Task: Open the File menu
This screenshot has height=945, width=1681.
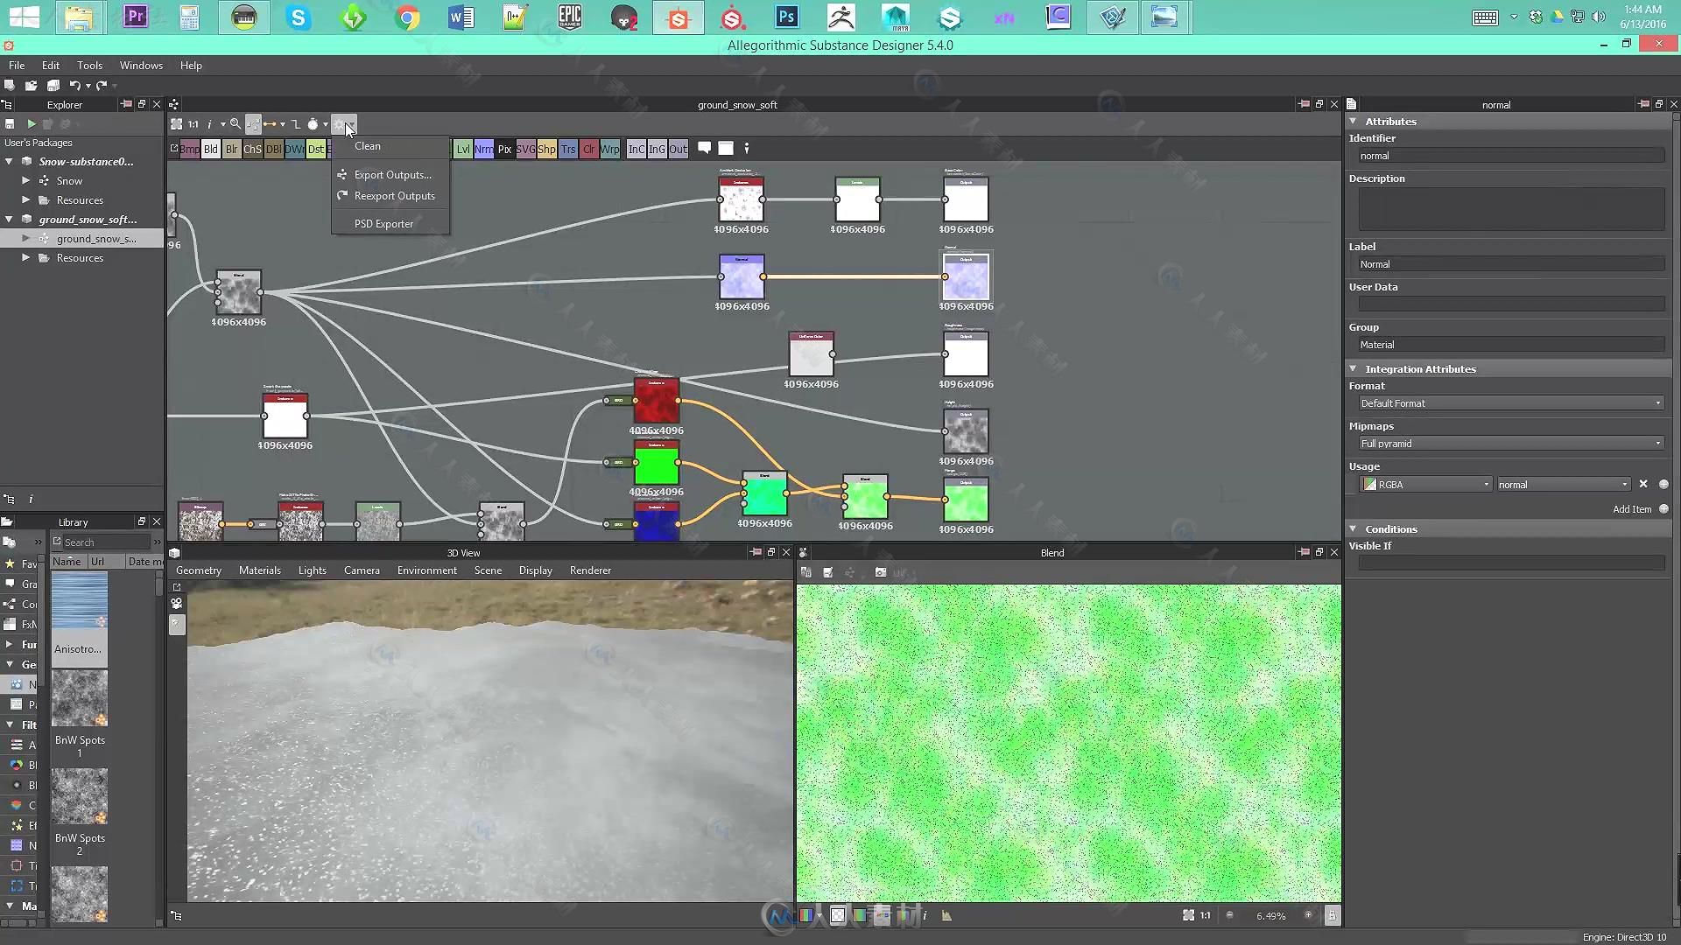Action: (x=17, y=66)
